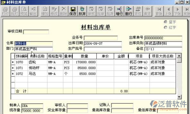This screenshot has width=190, height=114.
Task: Click the 出库日期 date field
Action: (x=103, y=43)
